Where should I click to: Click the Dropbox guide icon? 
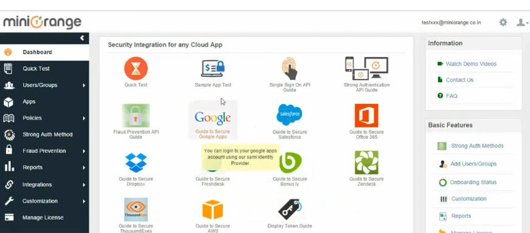136,163
